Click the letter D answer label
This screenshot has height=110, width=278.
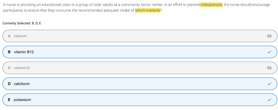click(x=9, y=84)
